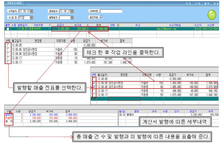Screen dimensions: 223x153
Task: Click the 2,073,500 total in ticked row
Action: coord(212,87)
